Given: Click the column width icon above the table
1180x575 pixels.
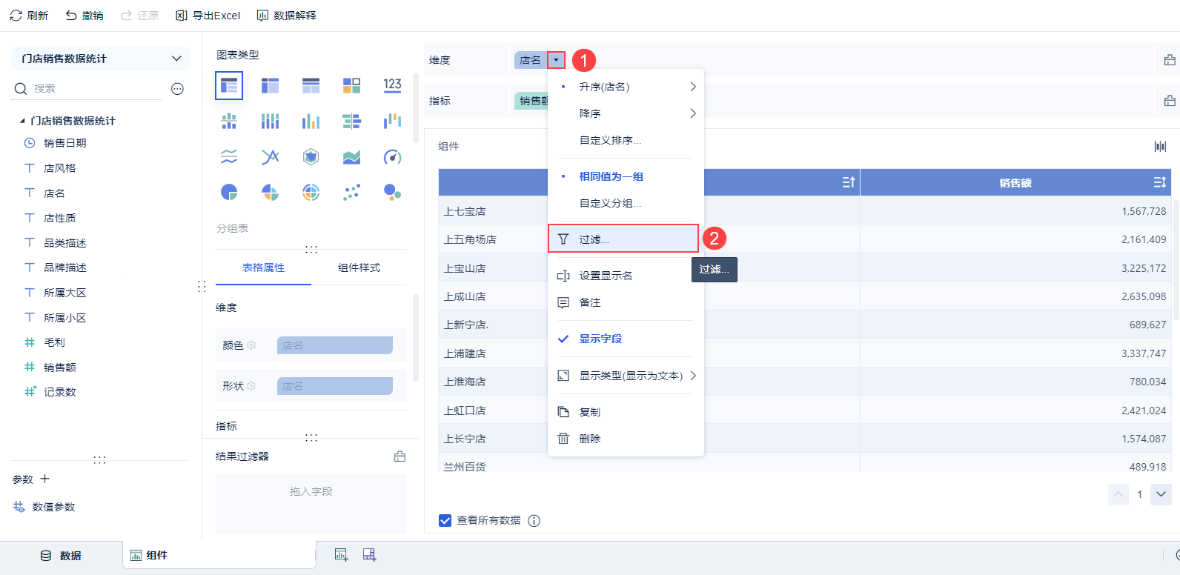Looking at the screenshot, I should [x=1160, y=147].
